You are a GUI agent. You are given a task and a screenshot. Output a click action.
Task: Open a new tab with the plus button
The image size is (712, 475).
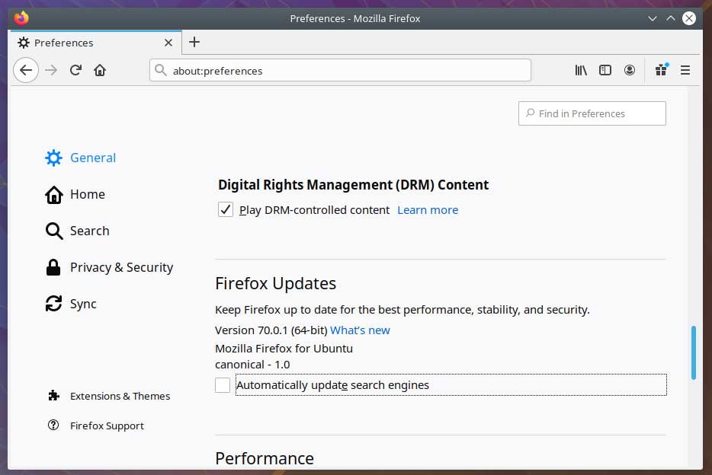click(x=194, y=42)
